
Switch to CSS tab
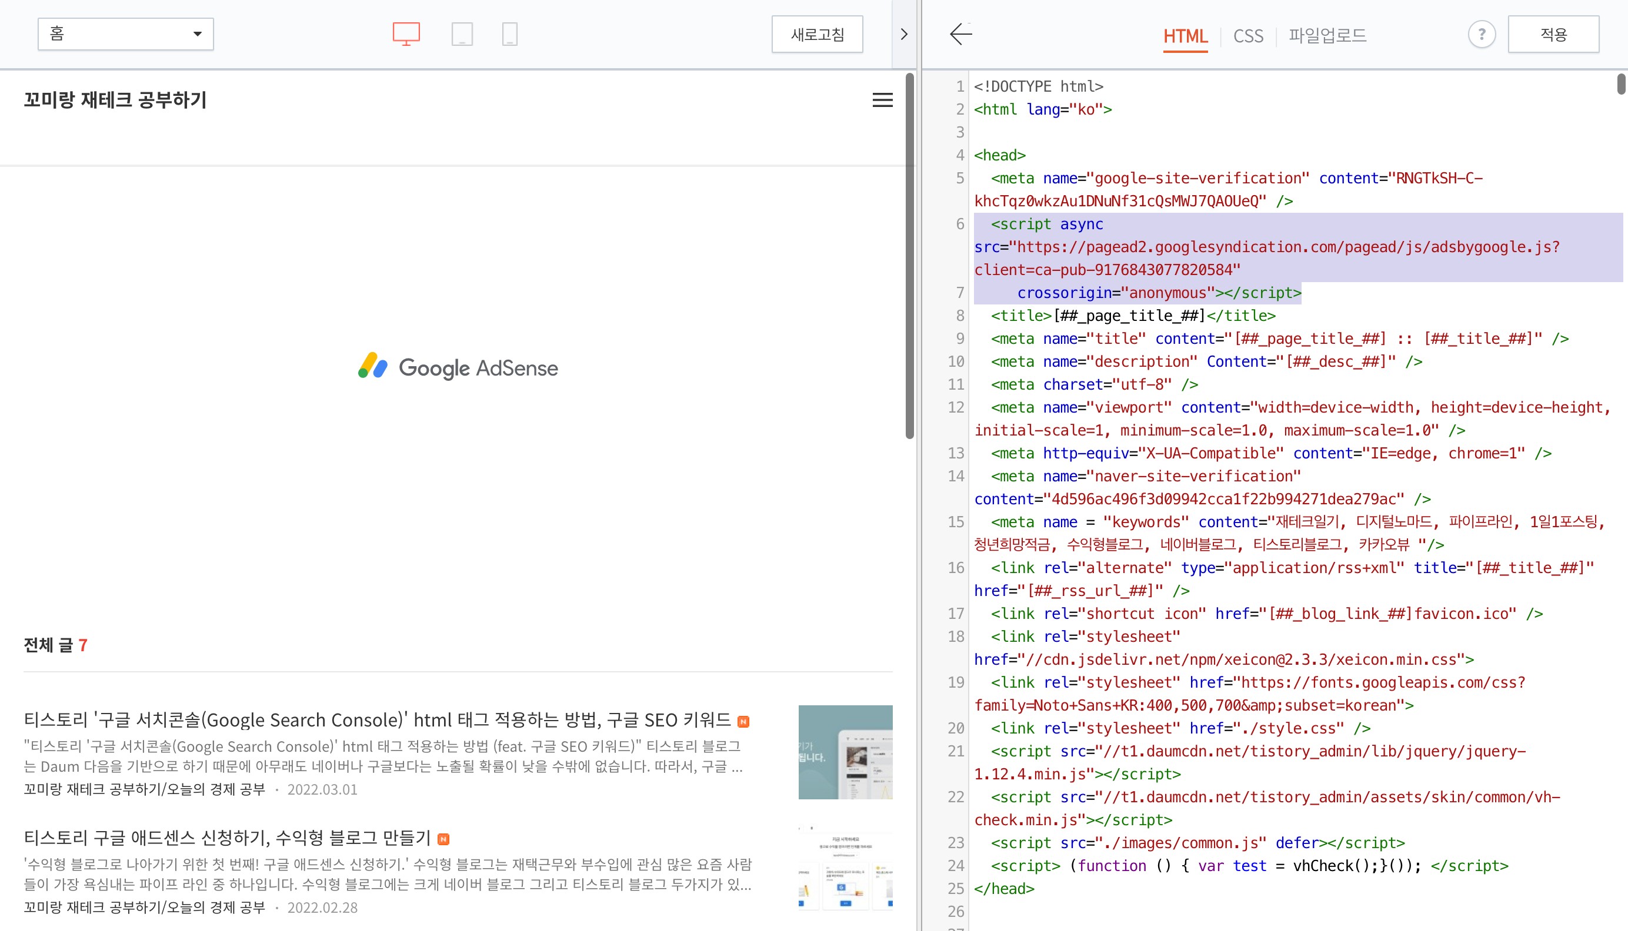1248,36
